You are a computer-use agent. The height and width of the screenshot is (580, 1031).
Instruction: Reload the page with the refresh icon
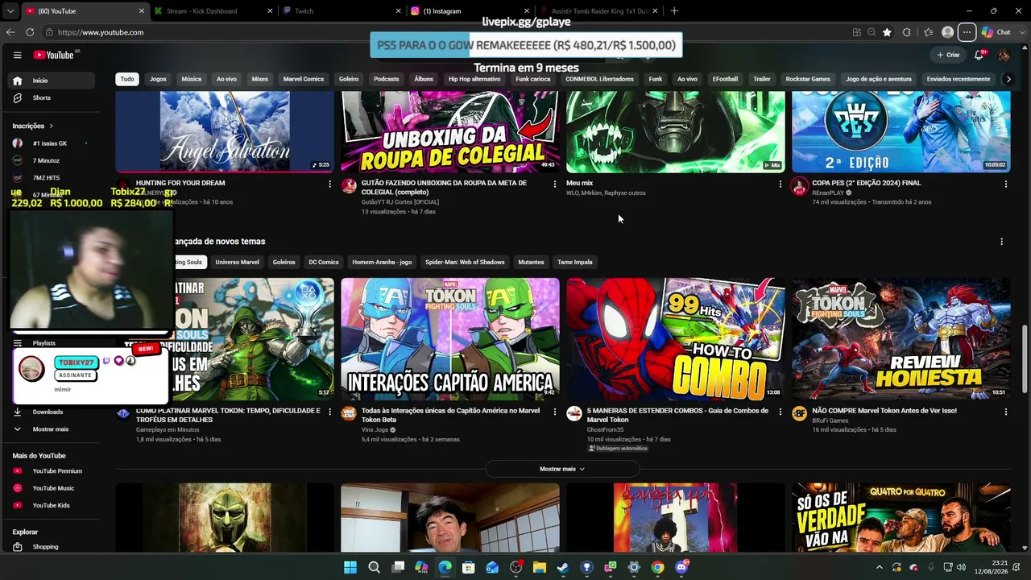pyautogui.click(x=30, y=32)
